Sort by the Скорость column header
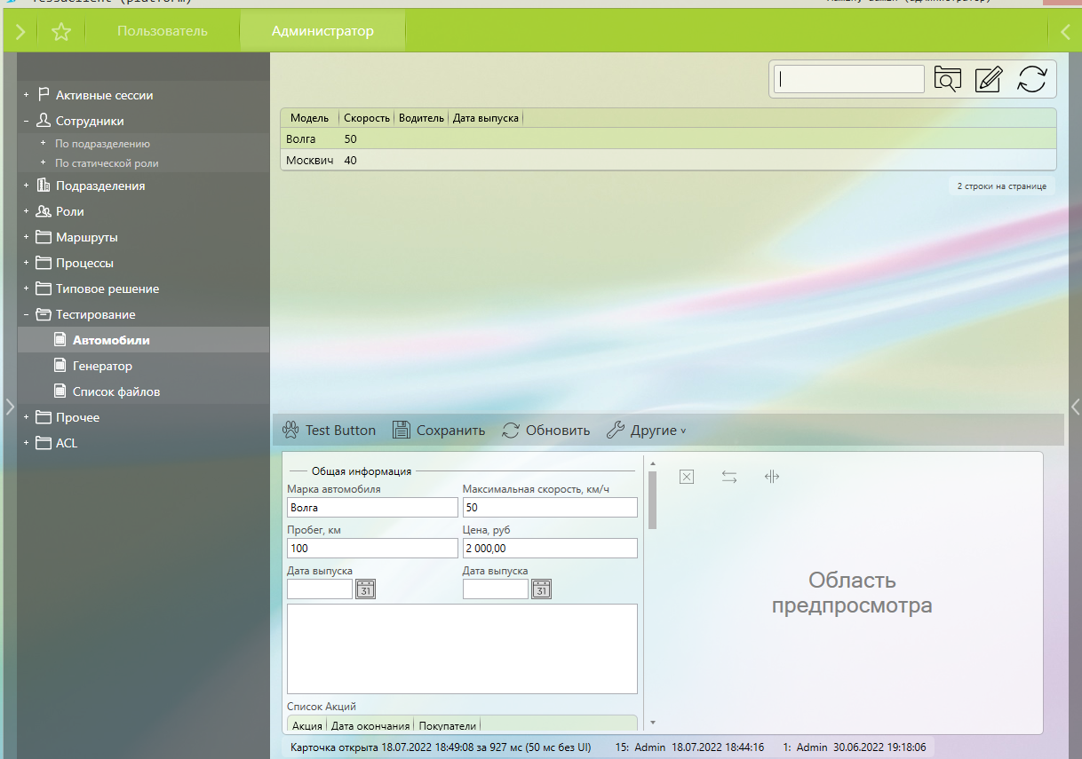Image resolution: width=1082 pixels, height=759 pixels. 367,118
